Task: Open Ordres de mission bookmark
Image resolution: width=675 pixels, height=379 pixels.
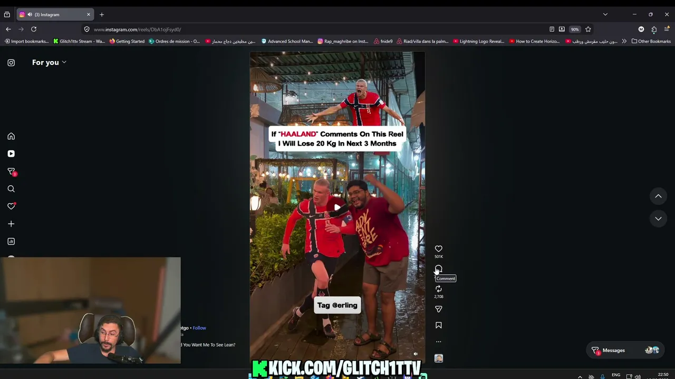Action: click(x=175, y=41)
